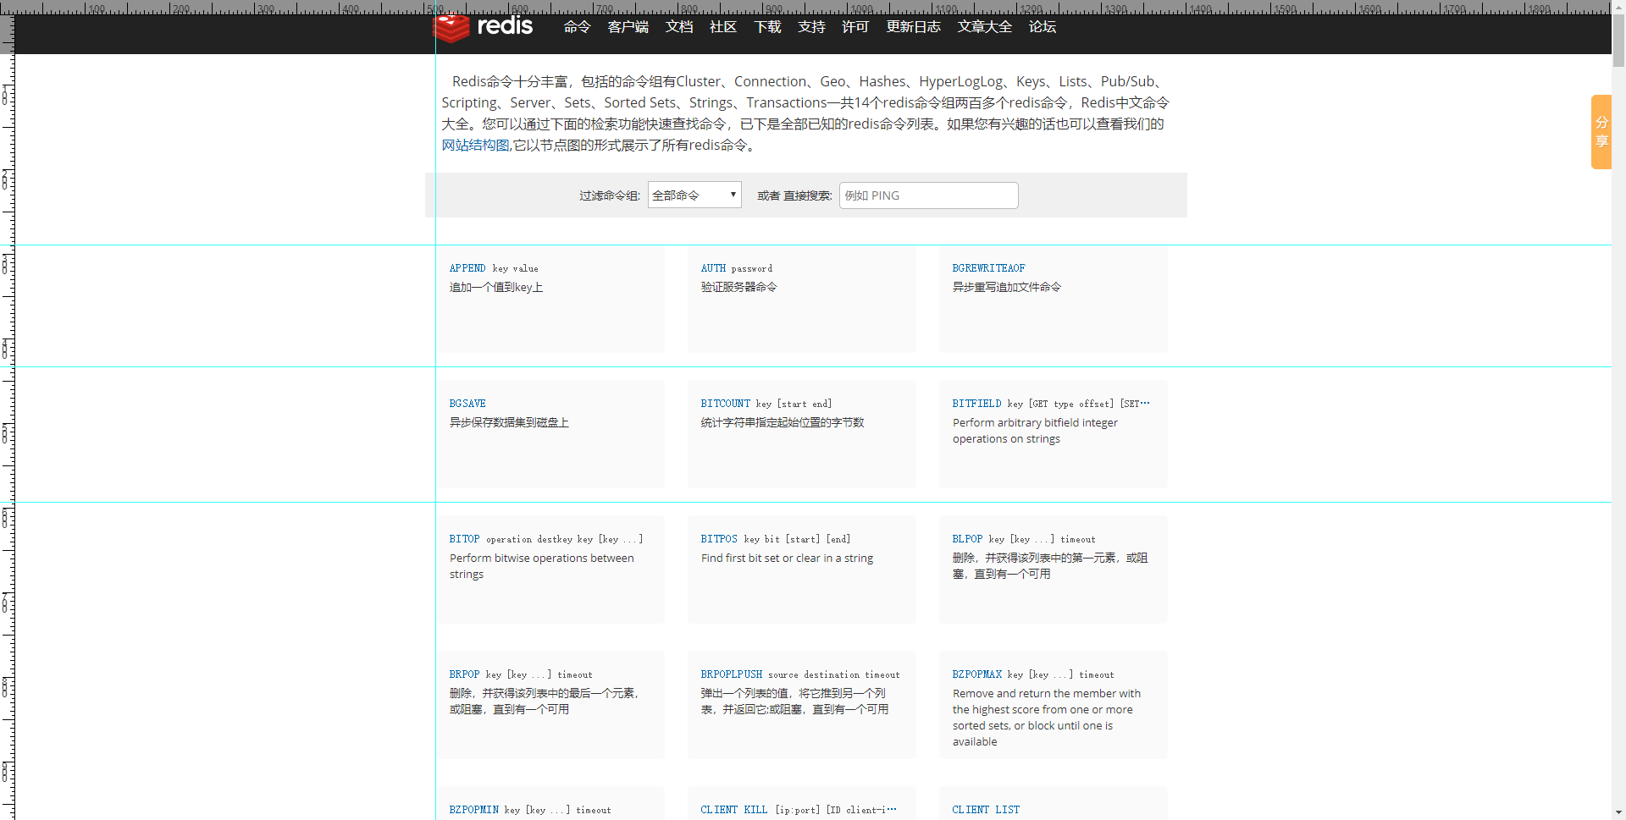Open the BITFIELD command
Image resolution: width=1626 pixels, height=820 pixels.
tap(1051, 404)
